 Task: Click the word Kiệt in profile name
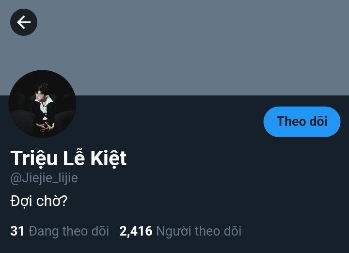109,158
